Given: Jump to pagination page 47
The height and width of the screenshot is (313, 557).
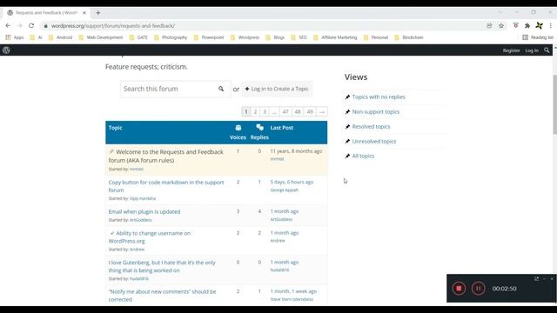Looking at the screenshot, I should [x=285, y=112].
